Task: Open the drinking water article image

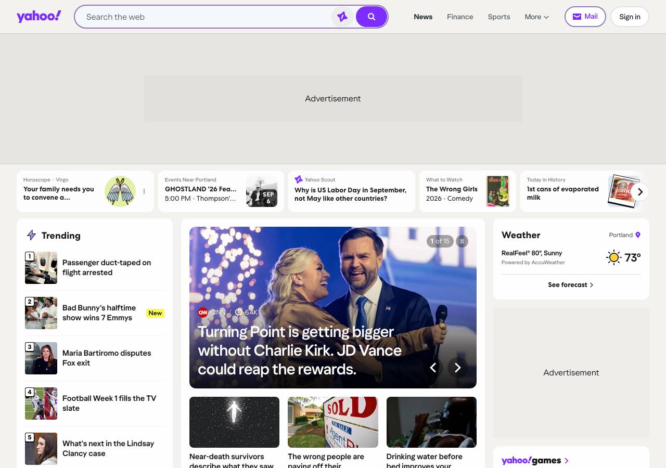Action: pos(431,422)
